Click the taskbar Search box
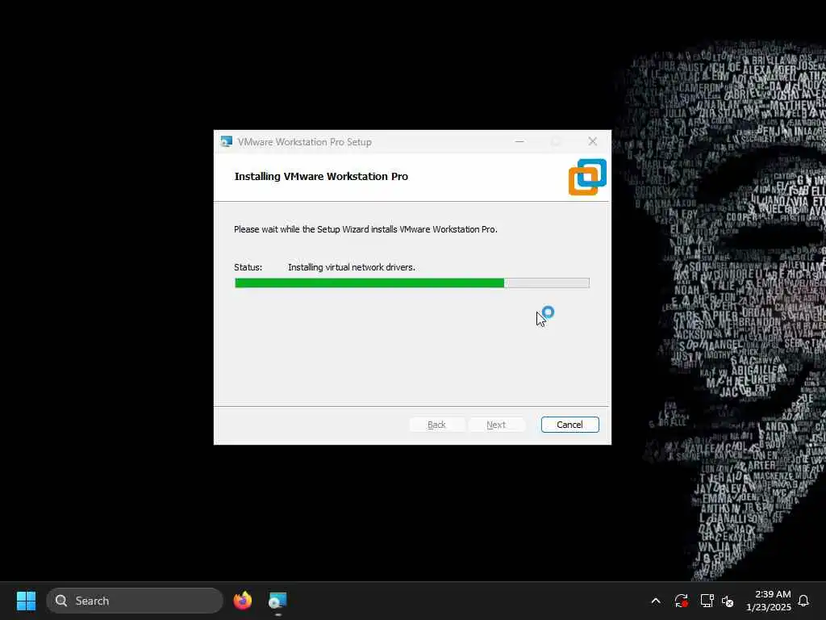826x620 pixels. 135,601
